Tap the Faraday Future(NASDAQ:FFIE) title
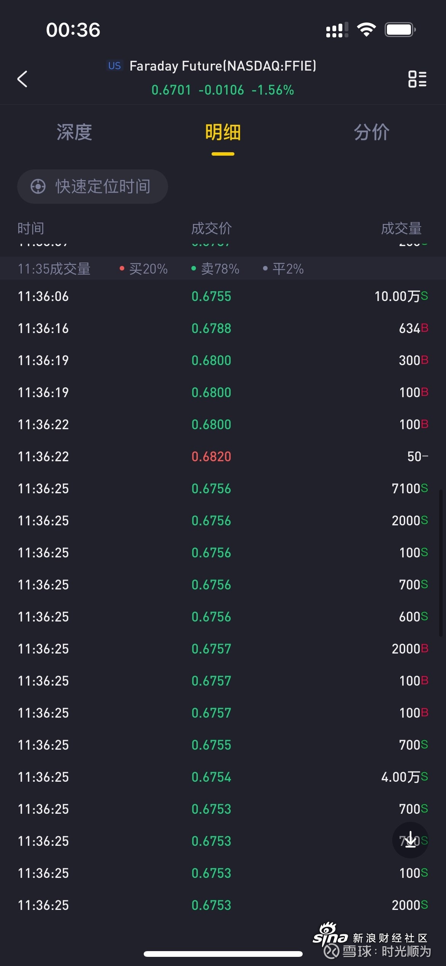 tap(223, 66)
